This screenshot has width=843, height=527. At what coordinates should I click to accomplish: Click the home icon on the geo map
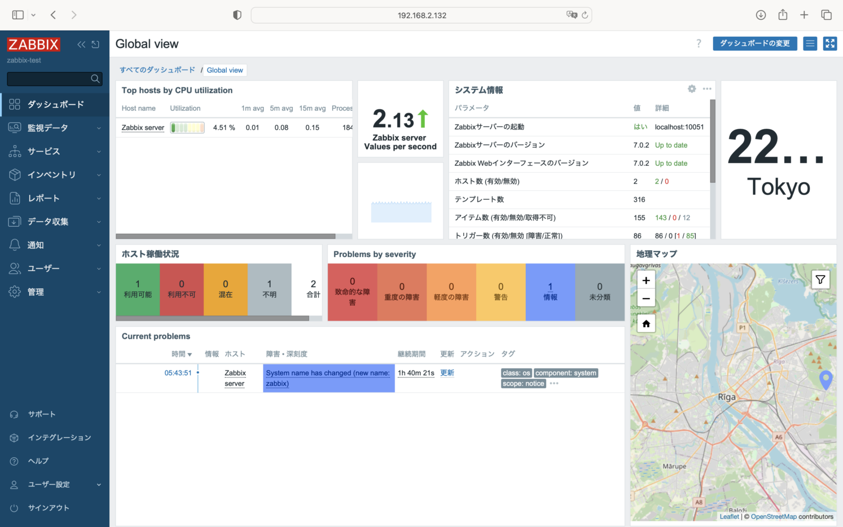click(x=646, y=323)
